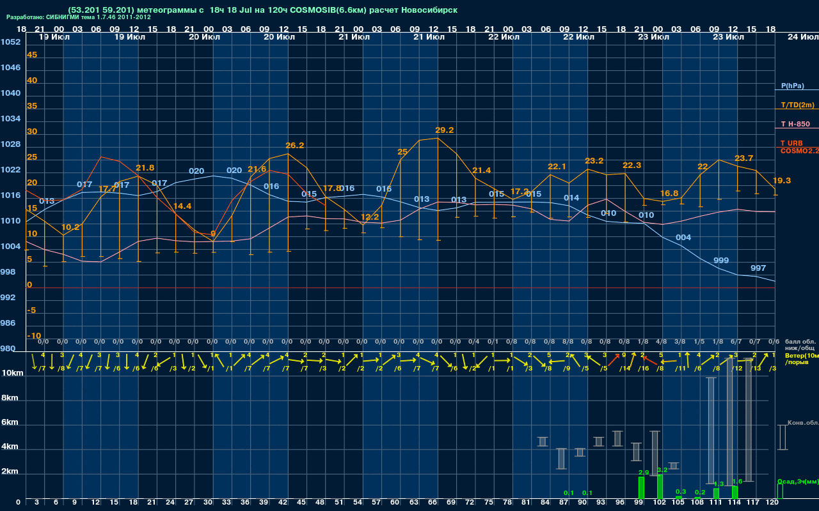
Task: Select the T/TD(2m) legend entry
Action: pos(797,105)
